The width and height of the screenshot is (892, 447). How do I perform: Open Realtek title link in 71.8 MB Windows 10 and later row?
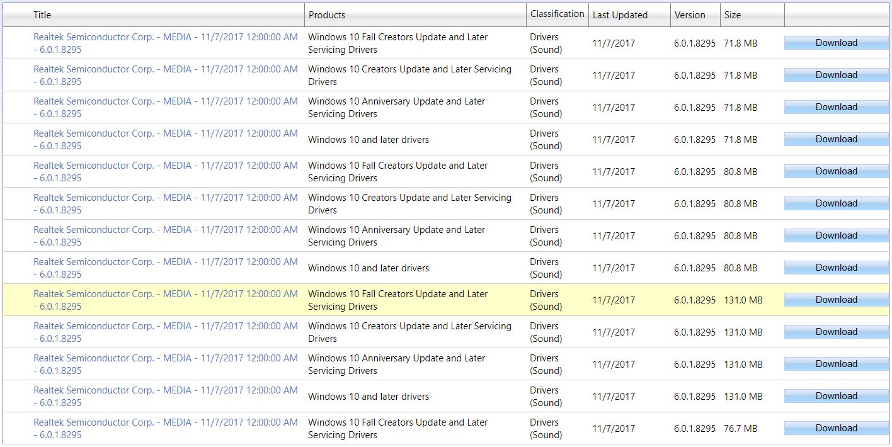(x=166, y=140)
